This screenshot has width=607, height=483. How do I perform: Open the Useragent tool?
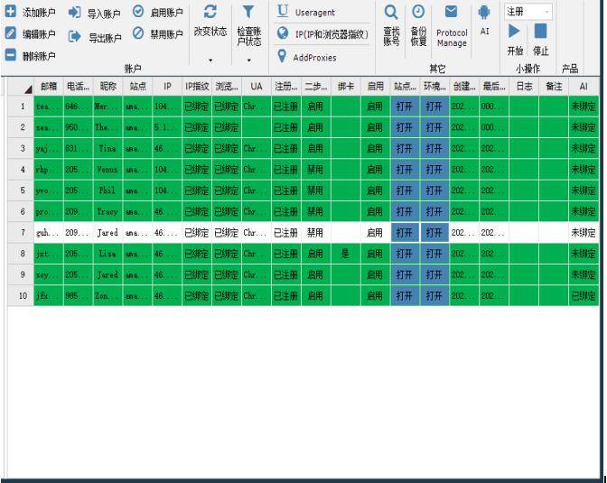pos(306,12)
